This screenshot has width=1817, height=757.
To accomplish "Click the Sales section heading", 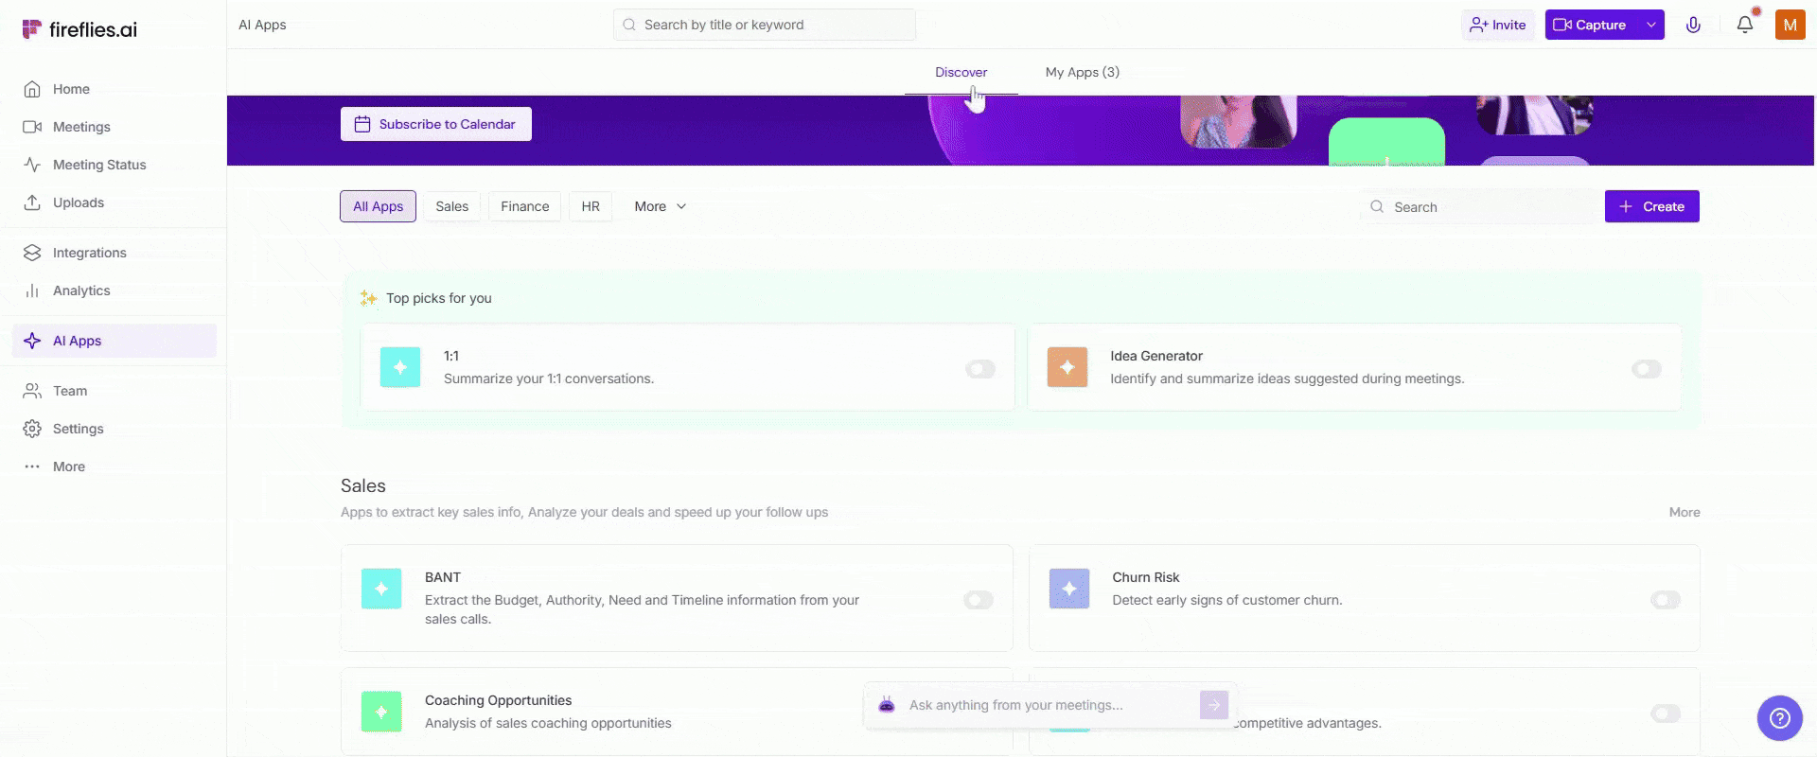I will pos(362,485).
